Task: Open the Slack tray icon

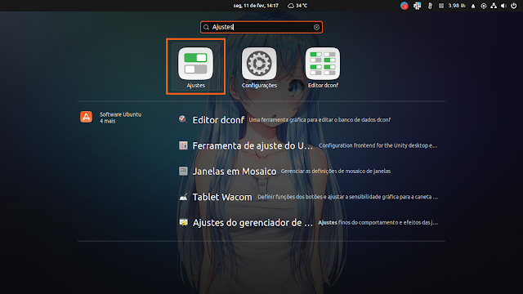Action: pyautogui.click(x=418, y=6)
